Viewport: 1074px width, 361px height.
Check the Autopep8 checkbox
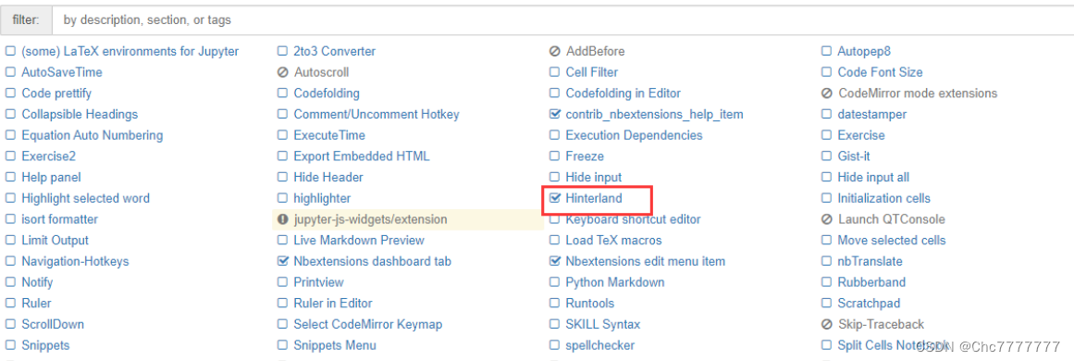[827, 52]
